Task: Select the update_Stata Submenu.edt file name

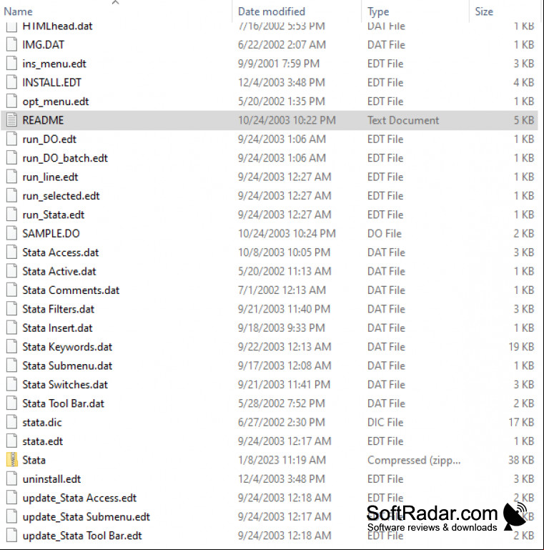Action: [86, 517]
